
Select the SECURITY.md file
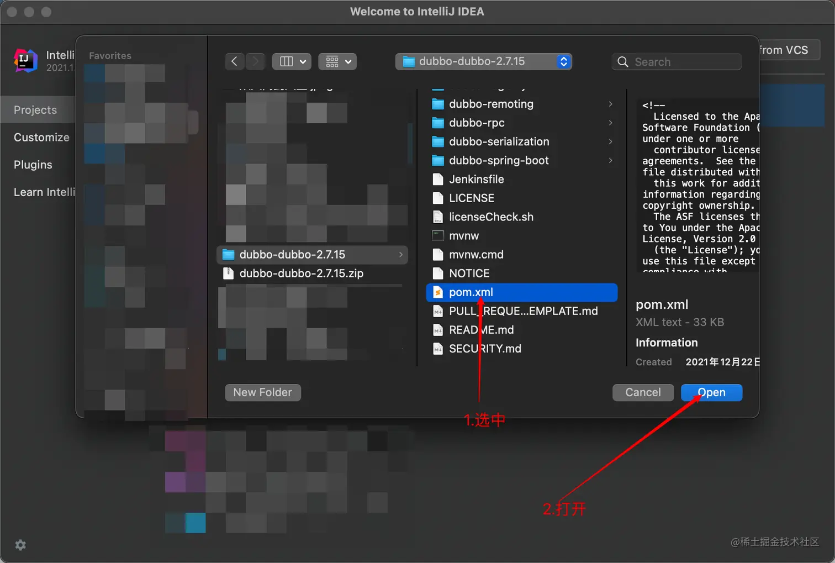(522, 349)
